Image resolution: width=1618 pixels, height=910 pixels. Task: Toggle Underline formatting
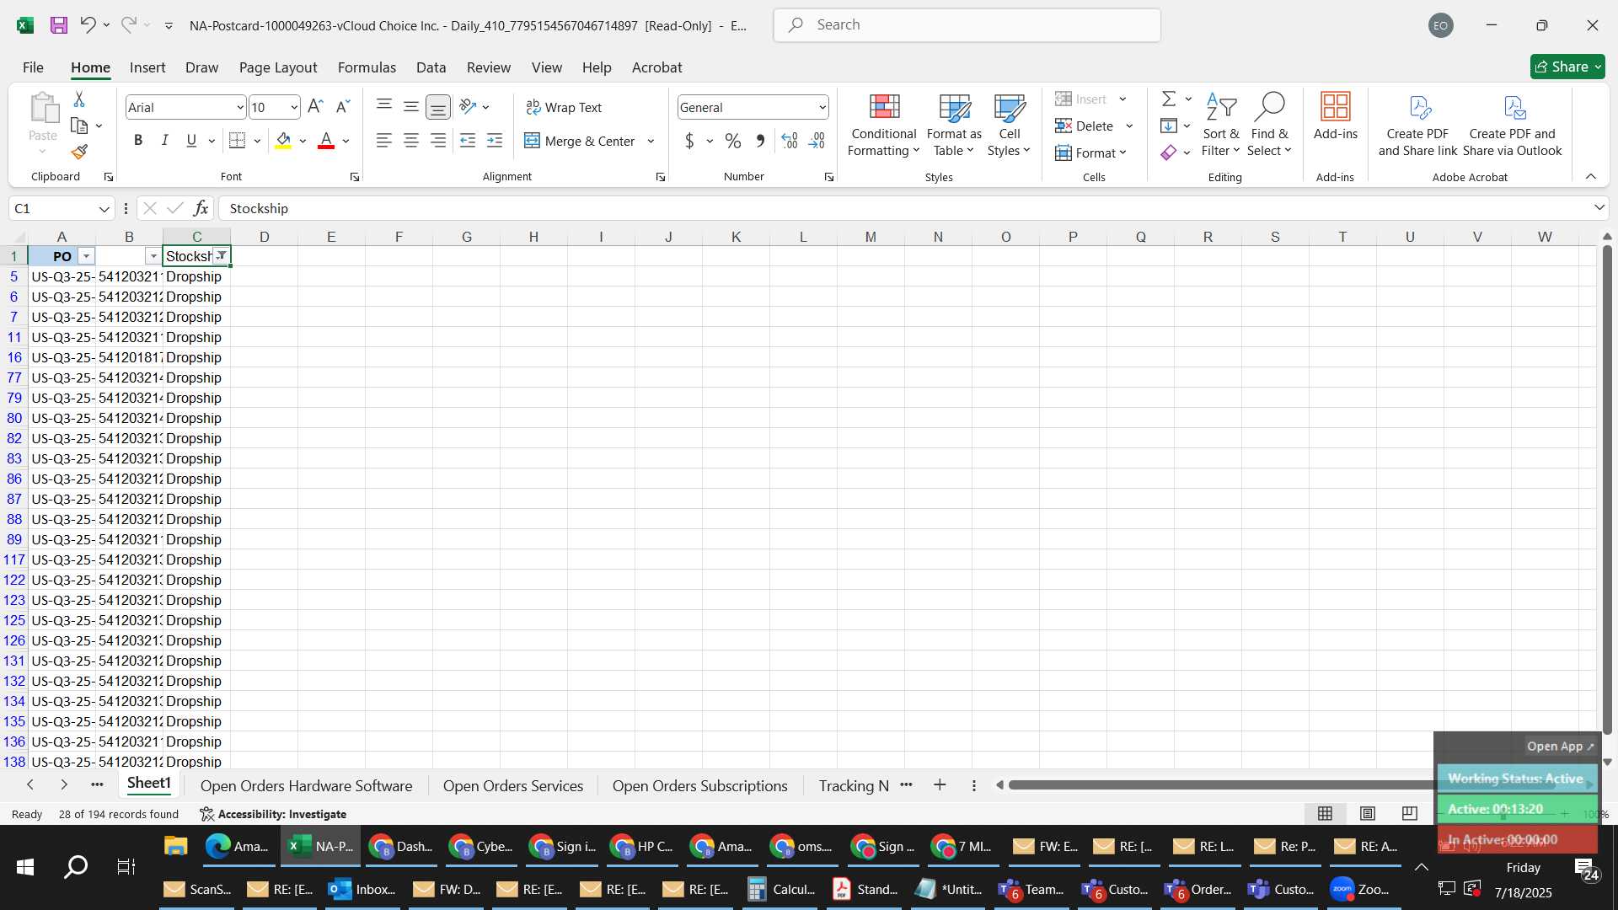click(191, 141)
